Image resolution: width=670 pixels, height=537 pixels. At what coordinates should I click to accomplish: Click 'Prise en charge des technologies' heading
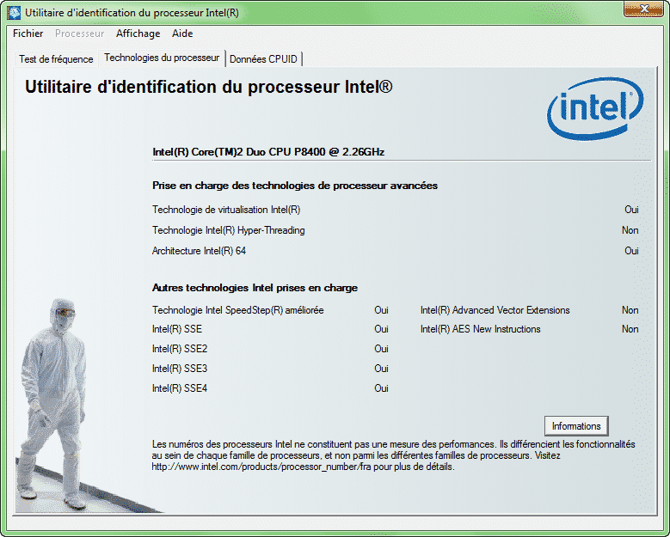tap(295, 186)
